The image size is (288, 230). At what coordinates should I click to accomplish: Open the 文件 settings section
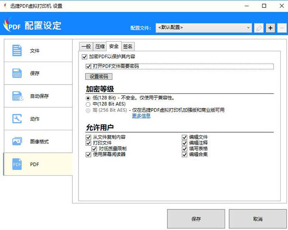point(38,51)
